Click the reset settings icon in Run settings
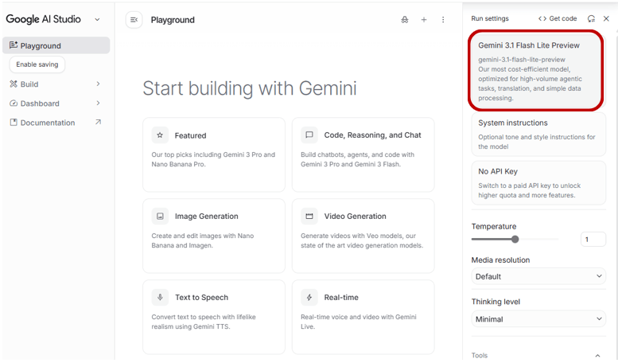This screenshot has height=363, width=618. click(591, 18)
